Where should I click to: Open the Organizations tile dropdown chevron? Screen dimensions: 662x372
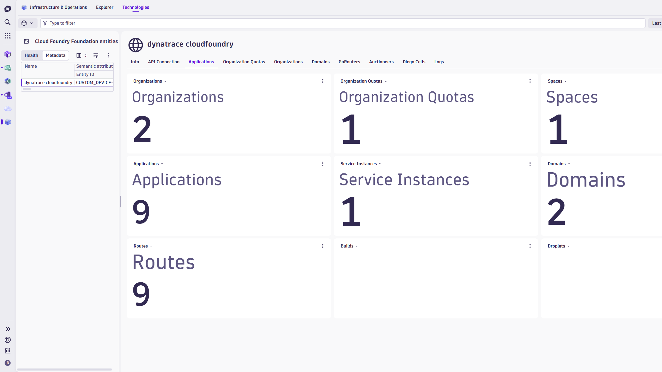click(x=165, y=81)
